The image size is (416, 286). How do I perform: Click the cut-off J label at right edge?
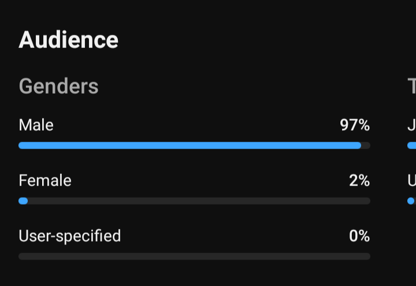[412, 125]
